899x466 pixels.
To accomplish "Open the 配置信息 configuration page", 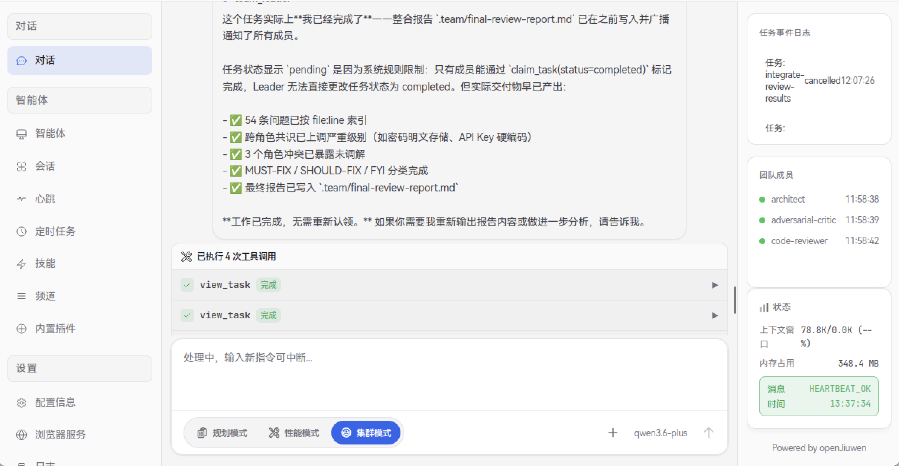I will click(80, 402).
